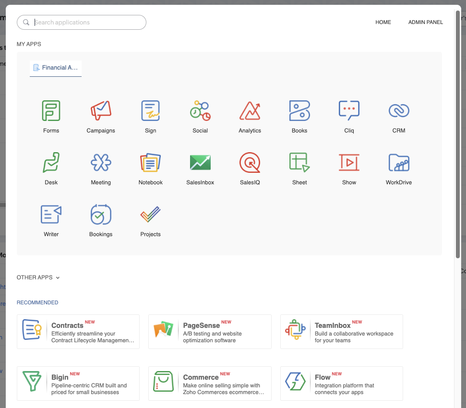Open the Contracts recommended app title
This screenshot has height=408, width=466.
click(67, 325)
